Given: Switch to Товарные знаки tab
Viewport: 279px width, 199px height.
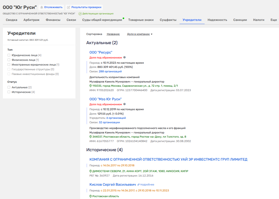Looking at the screenshot, I should pos(141,20).
